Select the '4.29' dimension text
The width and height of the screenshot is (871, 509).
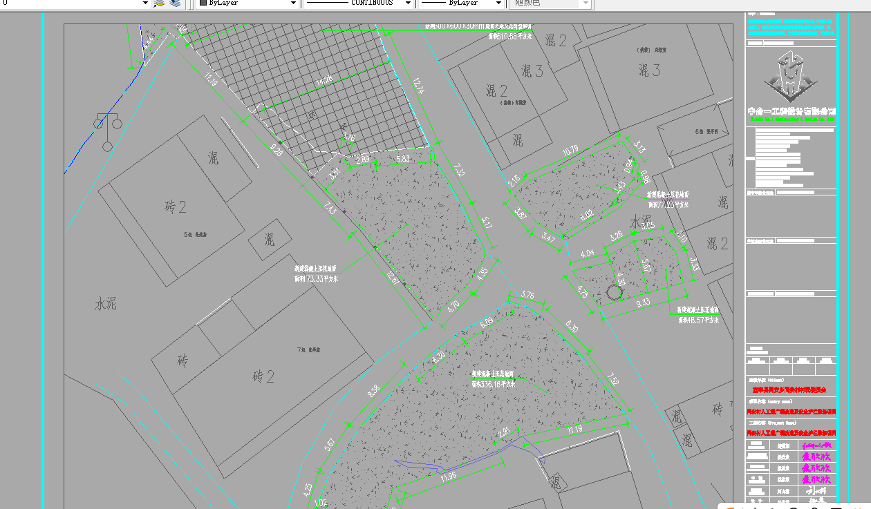tap(308, 490)
